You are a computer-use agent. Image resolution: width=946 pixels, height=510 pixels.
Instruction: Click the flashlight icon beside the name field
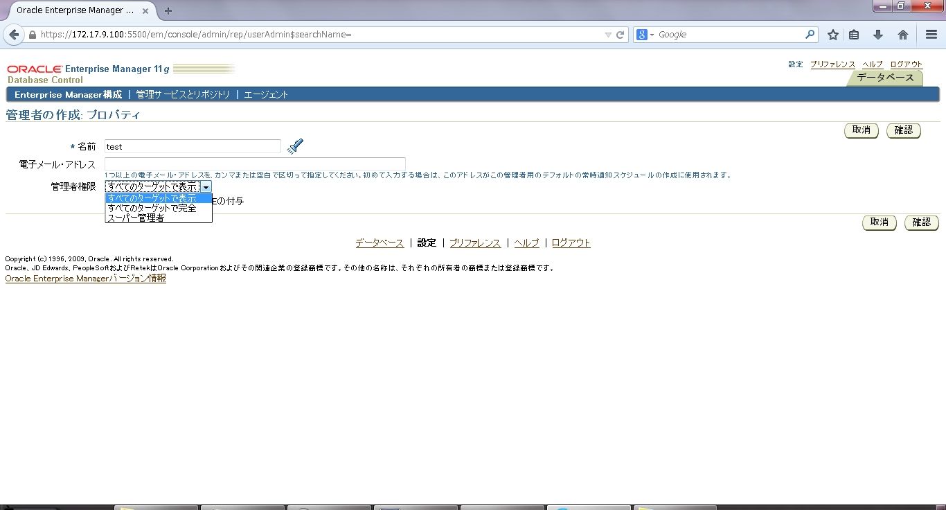tap(295, 146)
